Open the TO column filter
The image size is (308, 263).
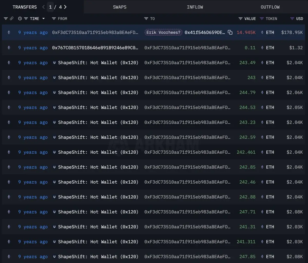pos(146,18)
